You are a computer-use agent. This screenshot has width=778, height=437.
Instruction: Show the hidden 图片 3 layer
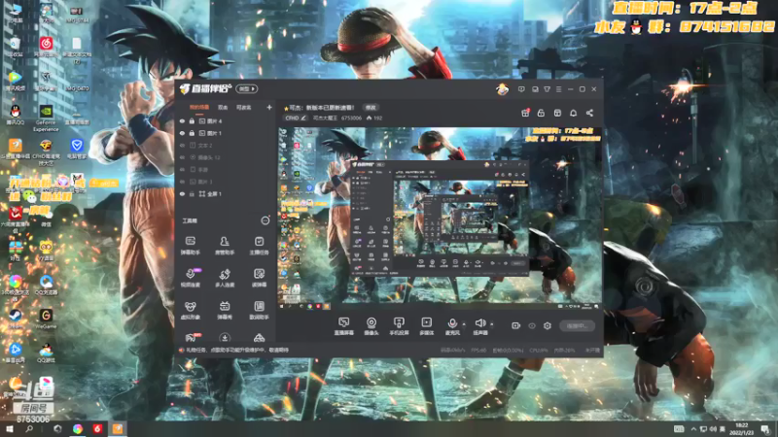click(182, 182)
